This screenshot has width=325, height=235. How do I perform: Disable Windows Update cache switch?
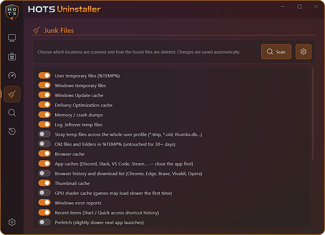coord(45,95)
